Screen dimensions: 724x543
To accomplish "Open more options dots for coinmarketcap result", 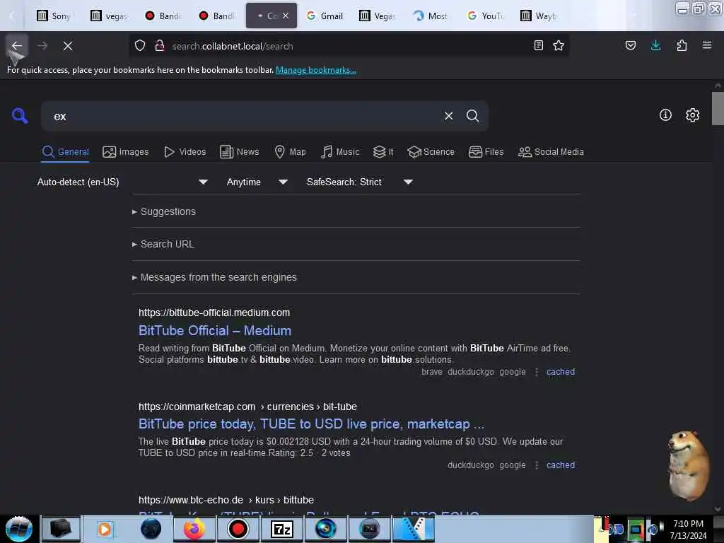I will tap(537, 465).
